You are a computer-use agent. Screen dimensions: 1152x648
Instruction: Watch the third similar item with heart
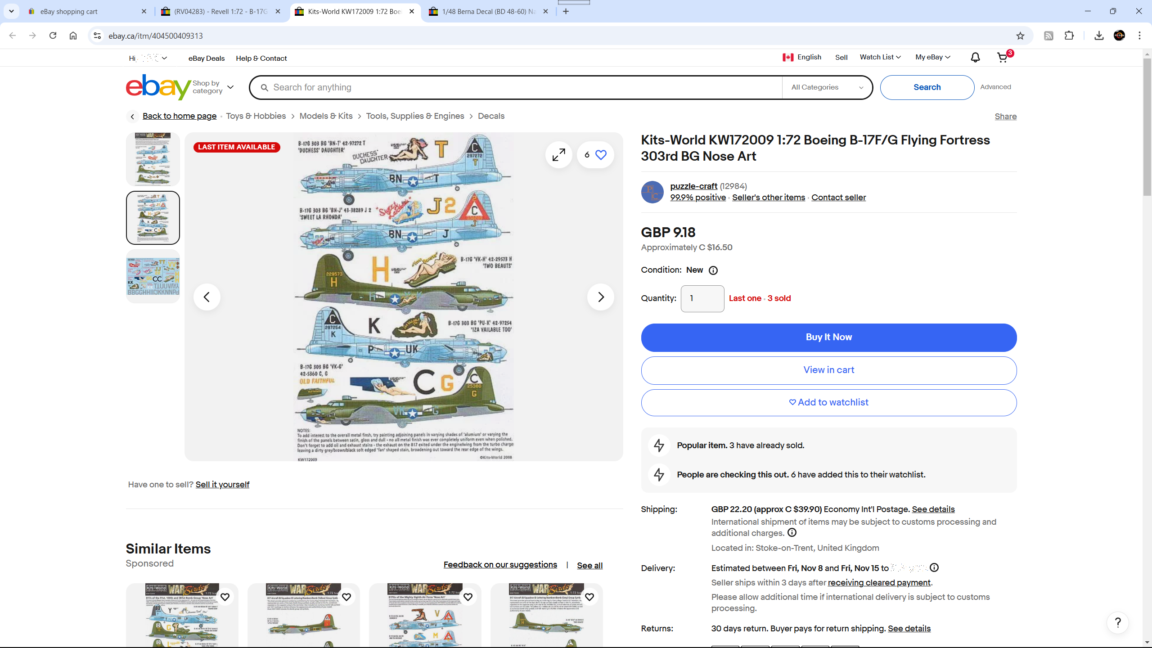(468, 597)
